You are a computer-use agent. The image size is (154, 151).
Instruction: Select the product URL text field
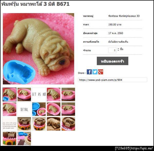point(112,80)
